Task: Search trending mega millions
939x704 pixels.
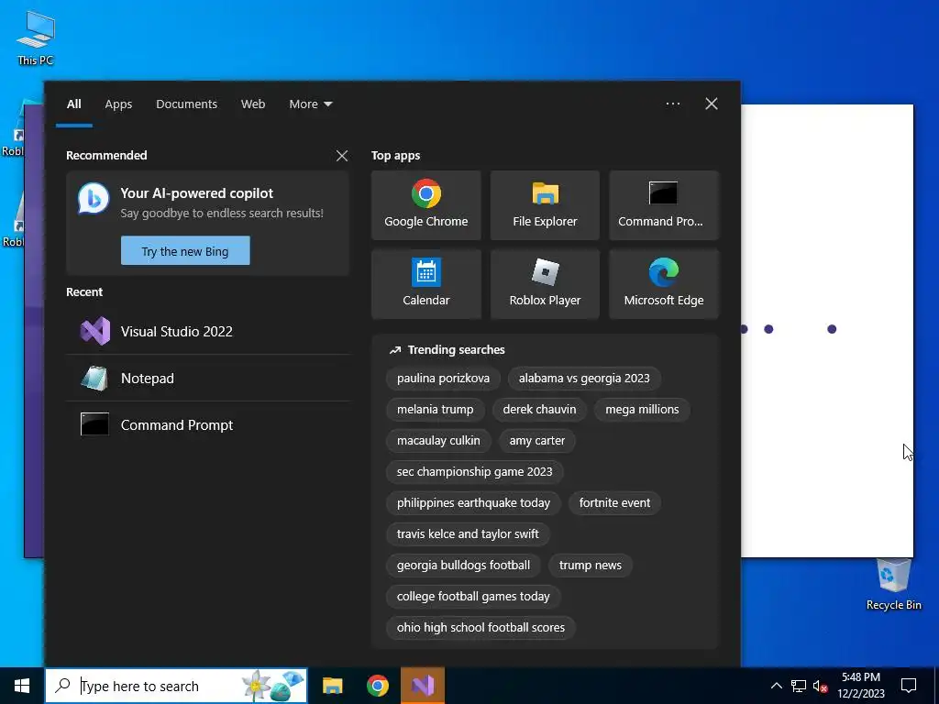Action: pos(642,410)
